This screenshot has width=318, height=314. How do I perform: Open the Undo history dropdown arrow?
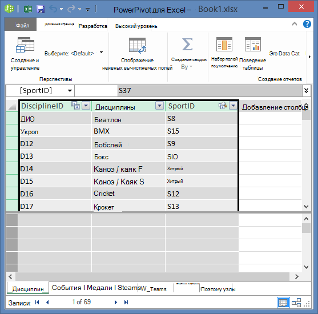point(62,9)
